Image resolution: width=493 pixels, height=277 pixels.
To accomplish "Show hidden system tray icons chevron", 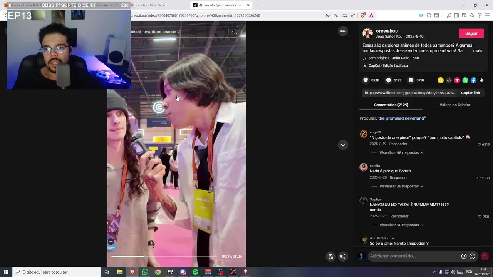I will click(435, 272).
